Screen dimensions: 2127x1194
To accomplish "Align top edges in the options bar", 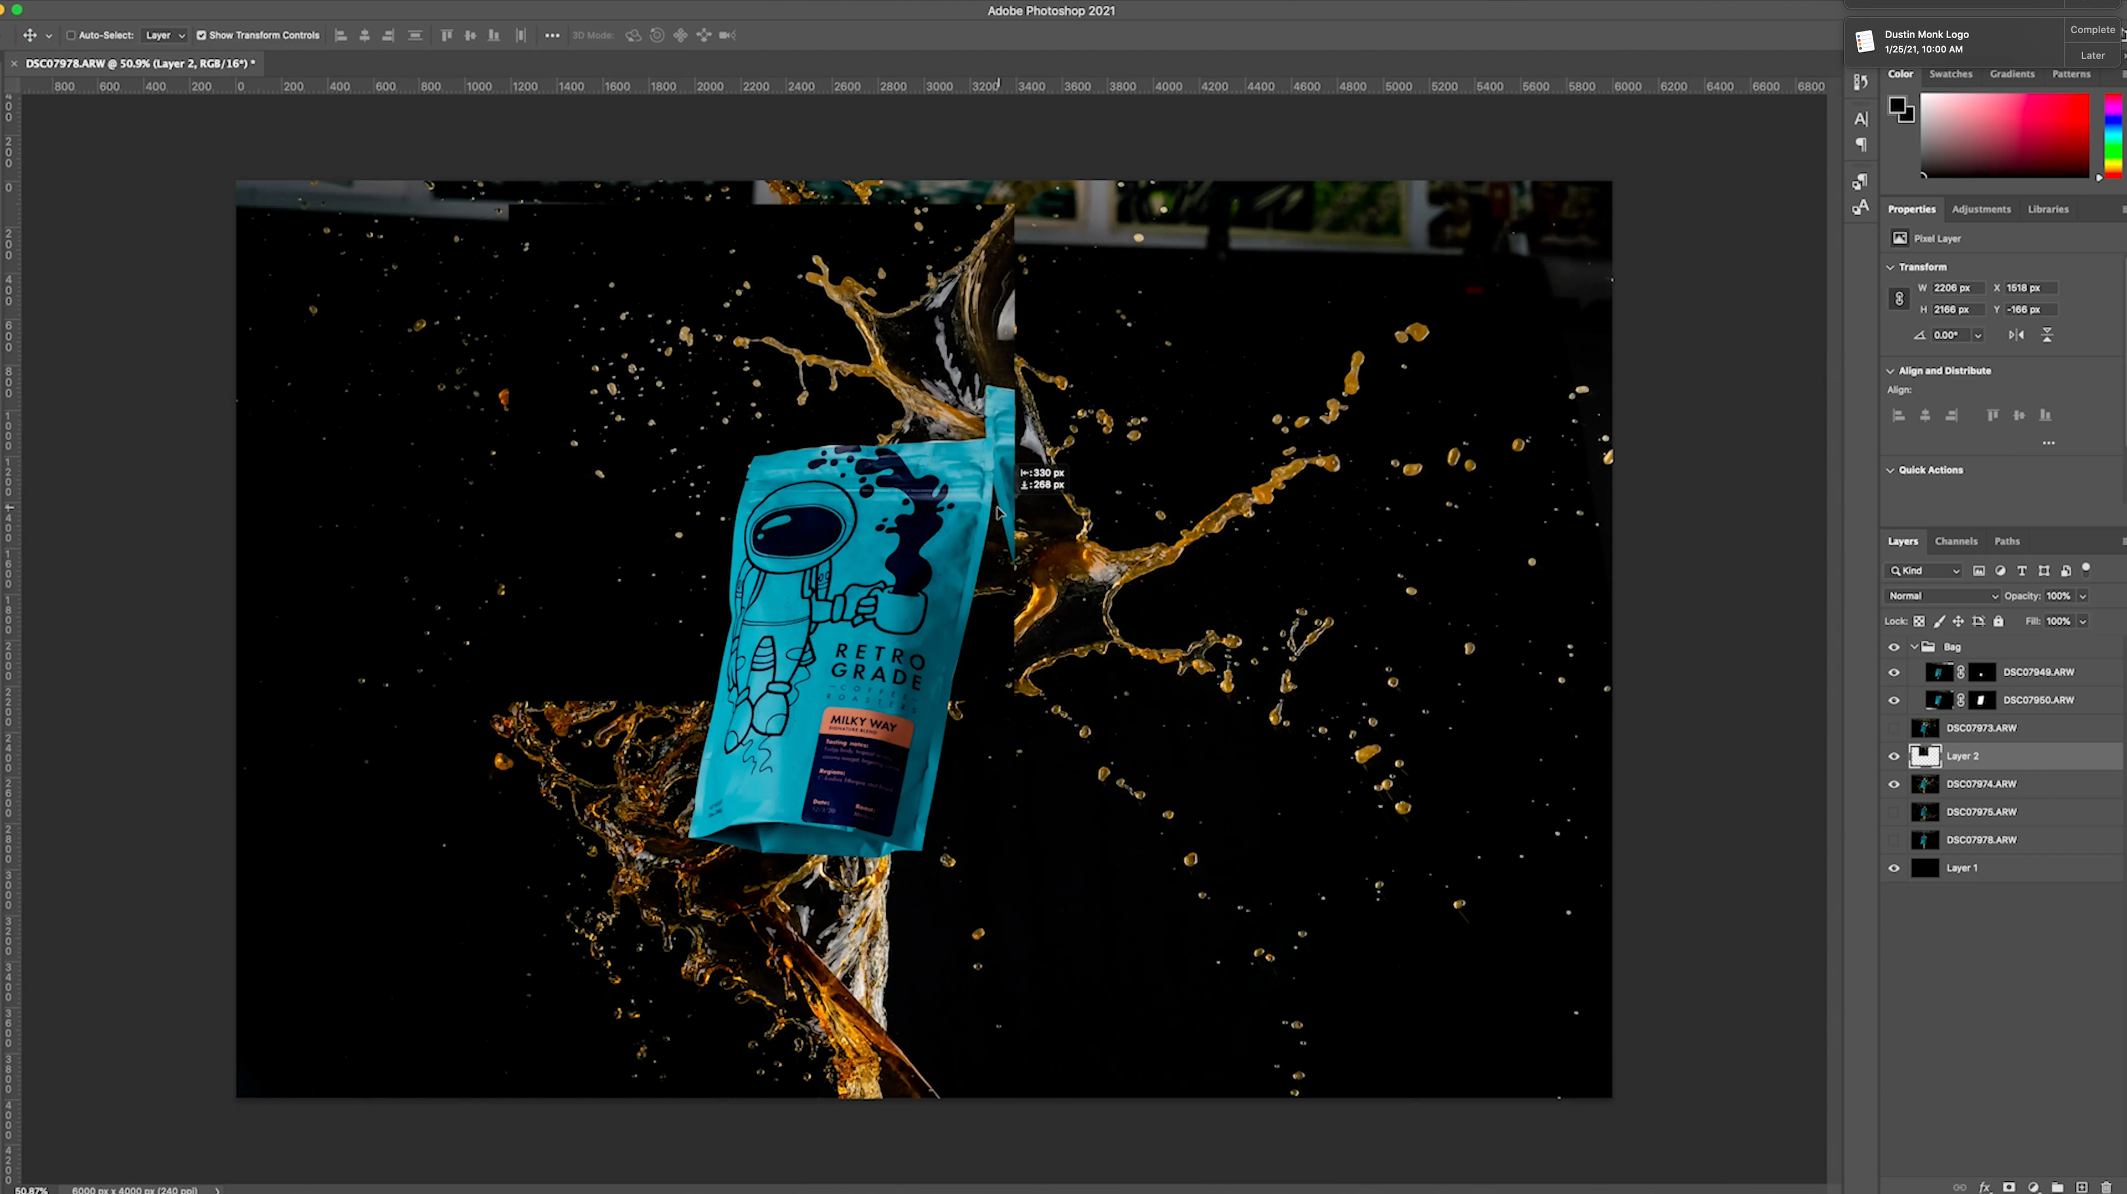I will click(446, 35).
